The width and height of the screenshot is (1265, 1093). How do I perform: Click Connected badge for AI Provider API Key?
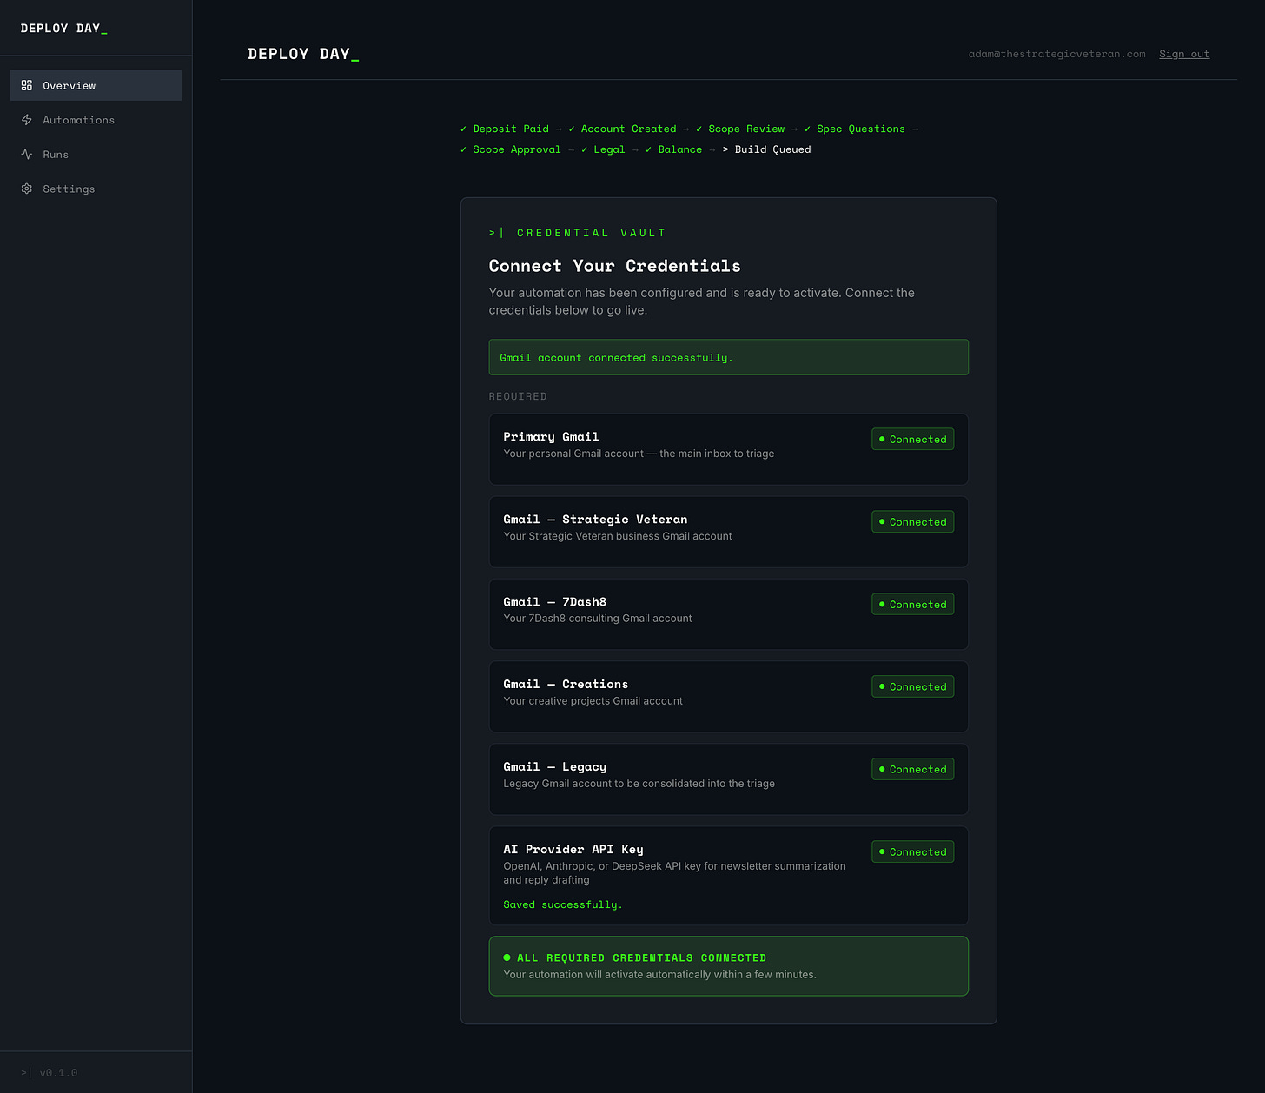[912, 851]
